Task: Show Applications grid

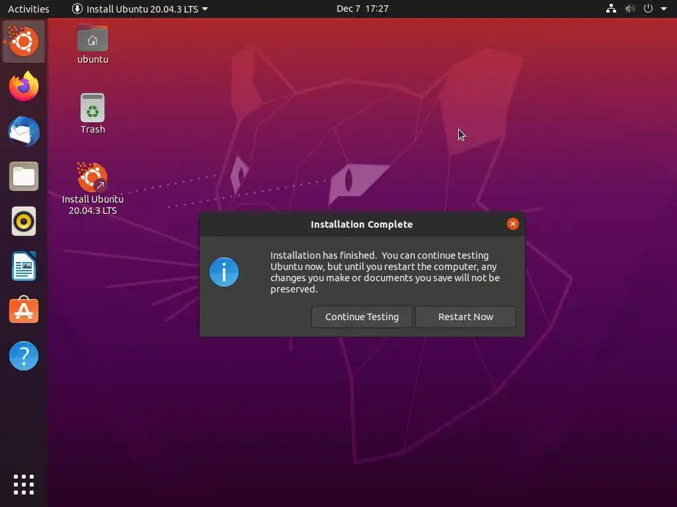Action: point(24,485)
